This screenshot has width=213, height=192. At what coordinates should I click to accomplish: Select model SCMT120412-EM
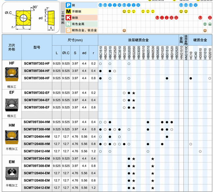click(x=37, y=188)
